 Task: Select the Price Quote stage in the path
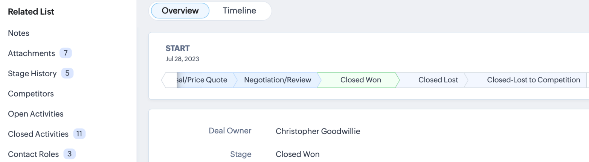tap(203, 80)
